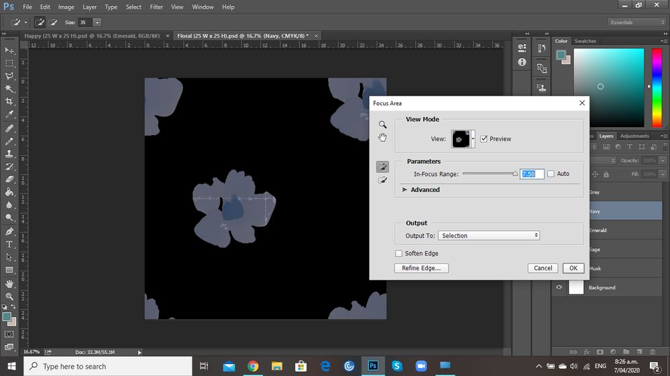Click the In-Focus Range value field
This screenshot has height=376, width=670.
[x=532, y=174]
